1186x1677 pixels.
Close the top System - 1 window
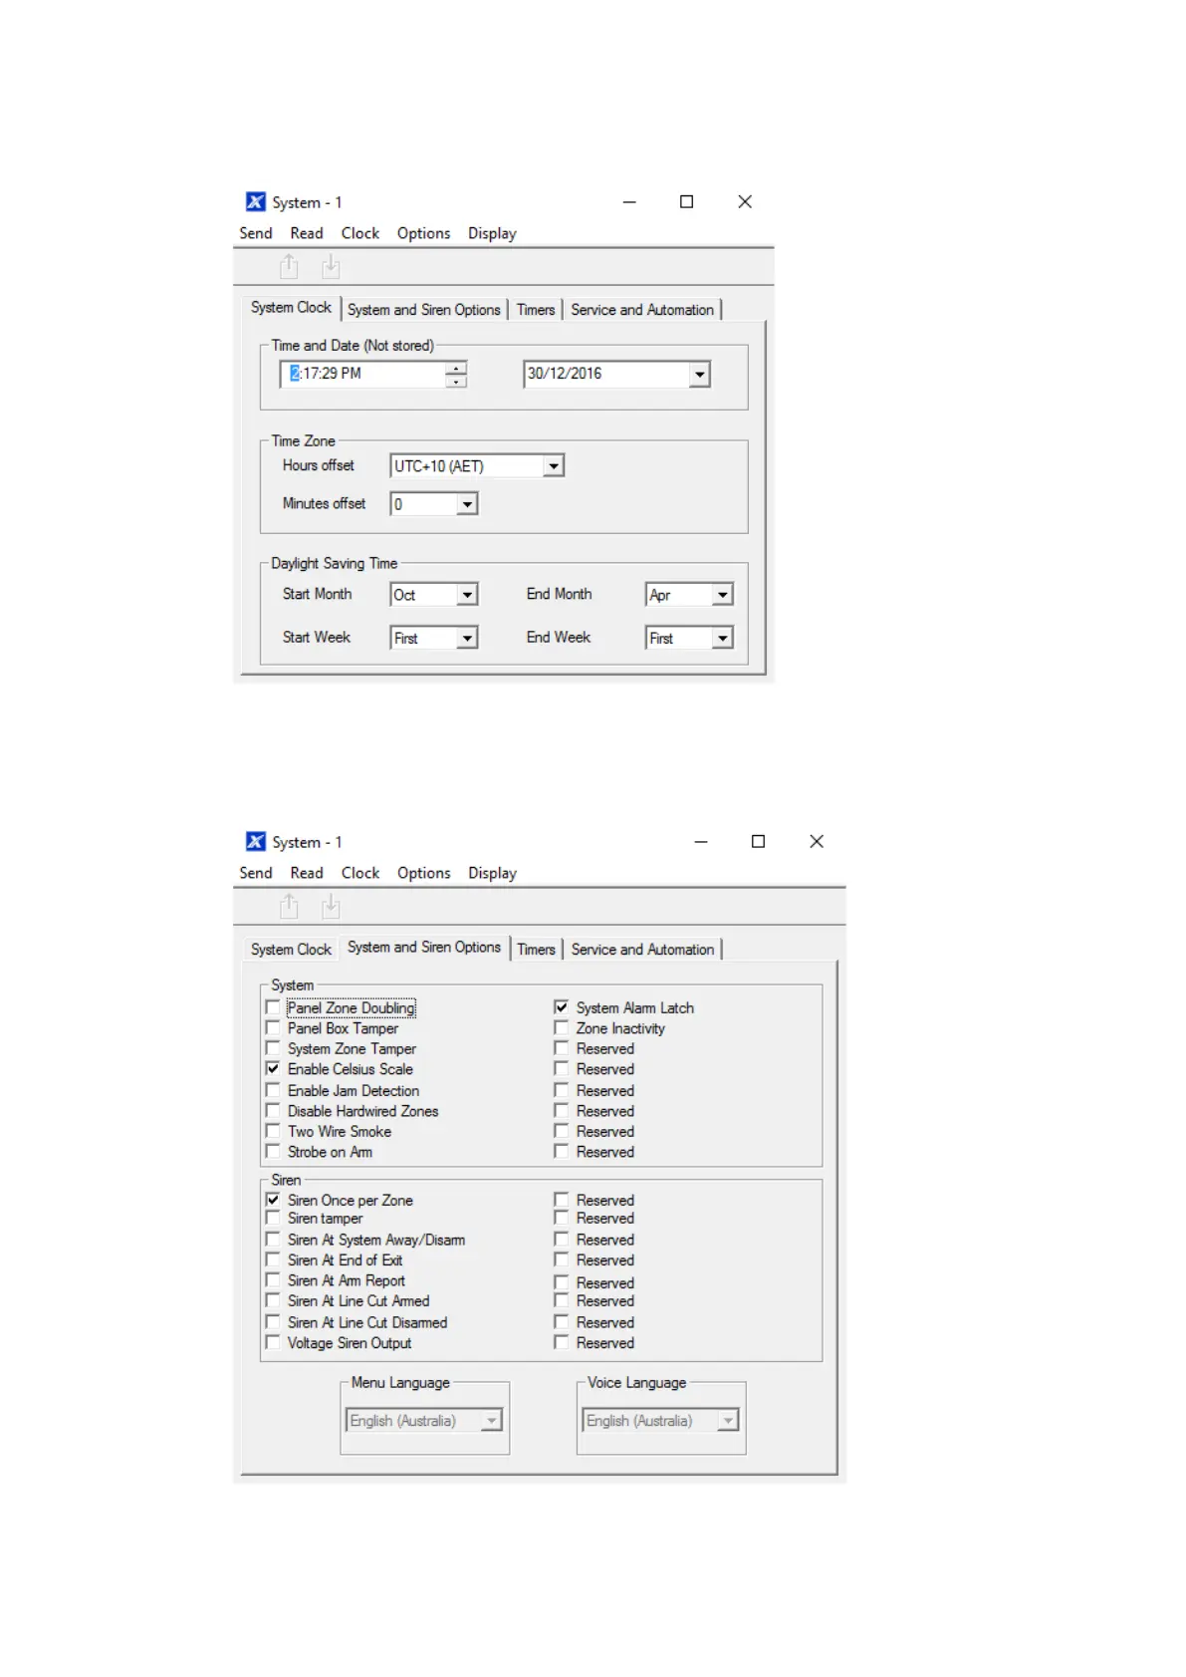point(745,201)
